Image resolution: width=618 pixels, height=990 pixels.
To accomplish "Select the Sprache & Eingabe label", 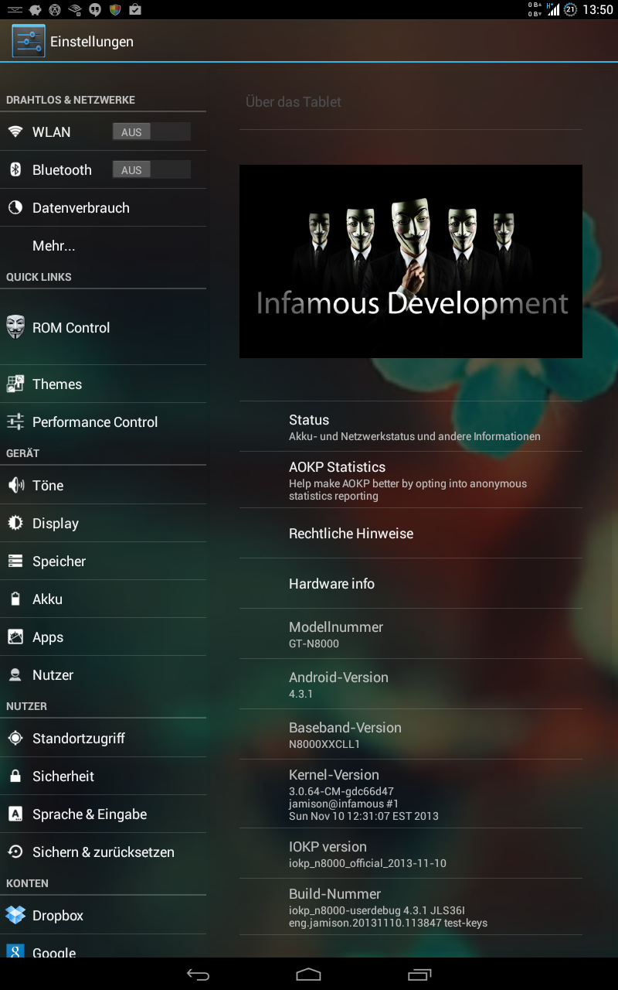I will click(90, 814).
